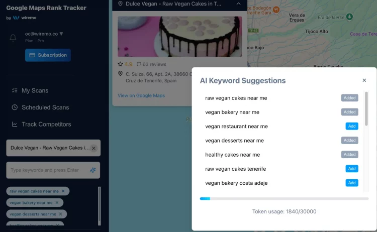Click the Track Competitors chart icon
377x232 pixels.
click(15, 124)
